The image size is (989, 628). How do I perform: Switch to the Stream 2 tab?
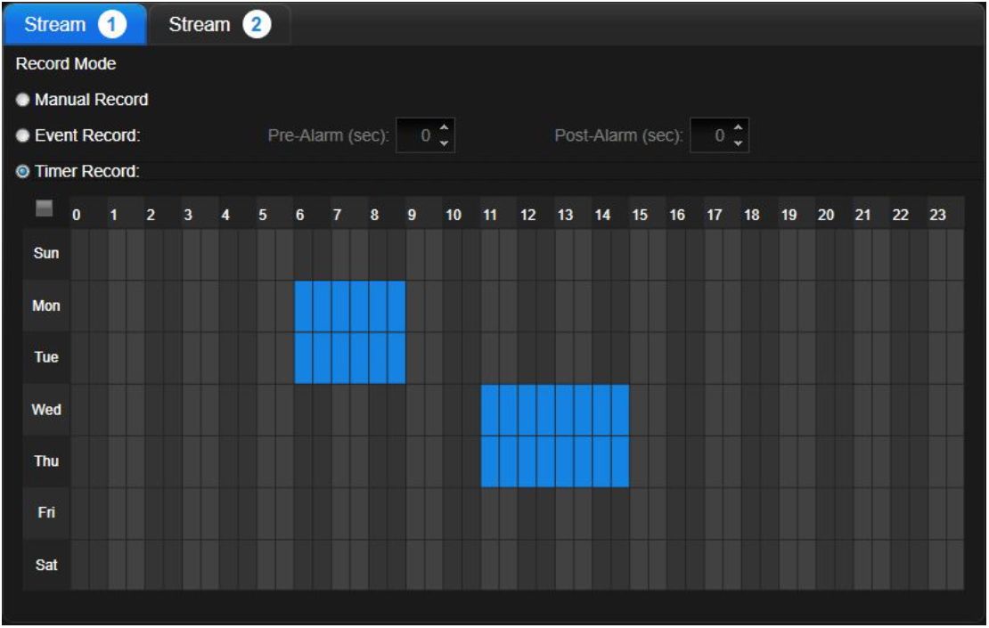pos(218,25)
